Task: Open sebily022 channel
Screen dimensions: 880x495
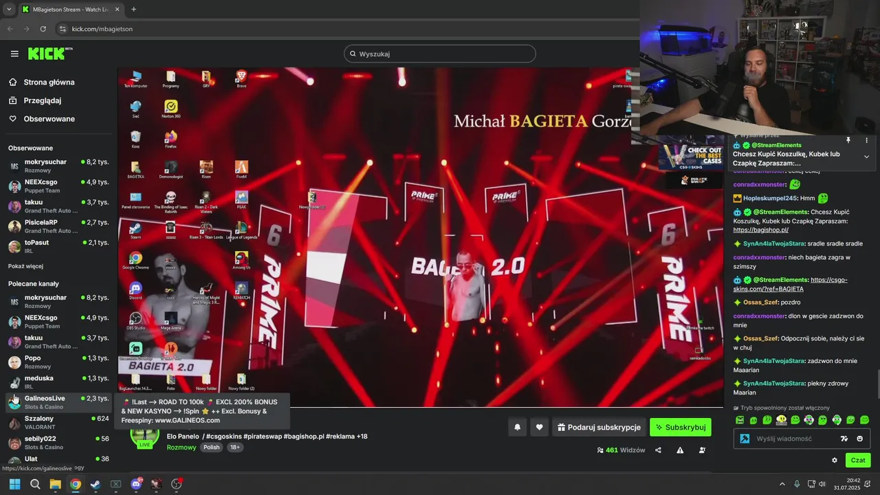Action: [x=58, y=442]
